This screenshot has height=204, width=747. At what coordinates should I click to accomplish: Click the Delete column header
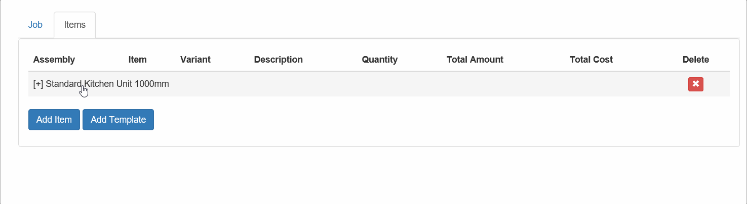point(696,60)
